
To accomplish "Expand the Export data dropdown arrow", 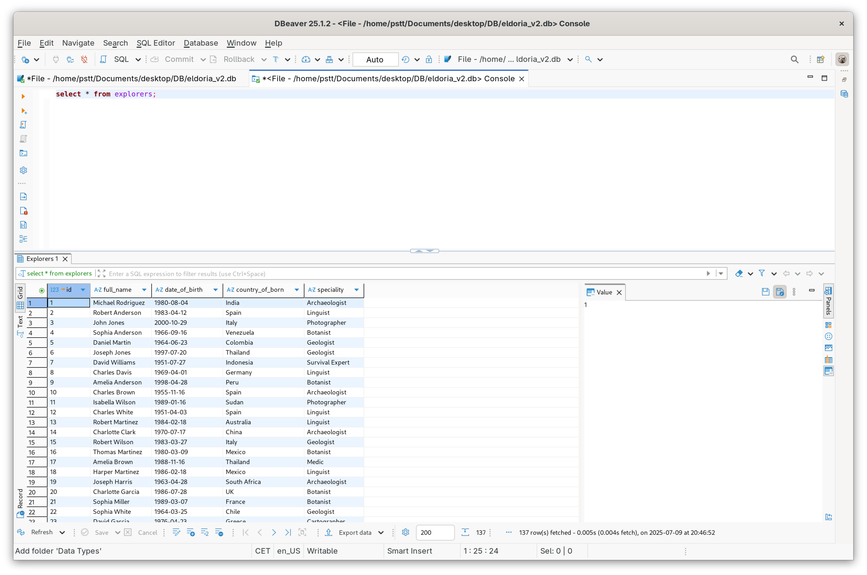I will (381, 533).
